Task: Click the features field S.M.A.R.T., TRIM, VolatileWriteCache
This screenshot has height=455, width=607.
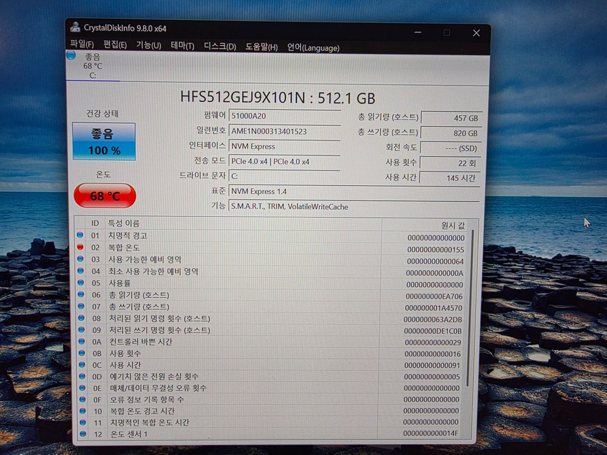Action: (354, 207)
